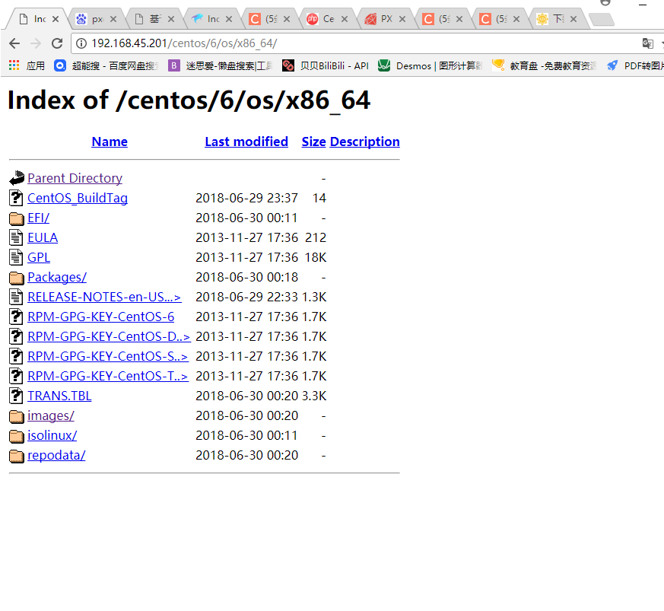Open the RPM-GPG-KEY-CentOS-6 link

(101, 317)
